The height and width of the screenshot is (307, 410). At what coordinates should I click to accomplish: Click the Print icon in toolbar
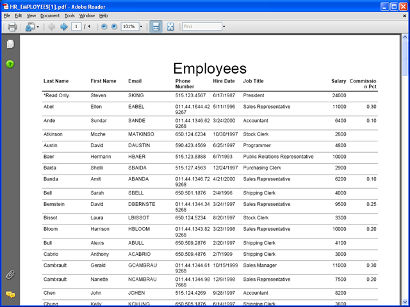[12, 27]
